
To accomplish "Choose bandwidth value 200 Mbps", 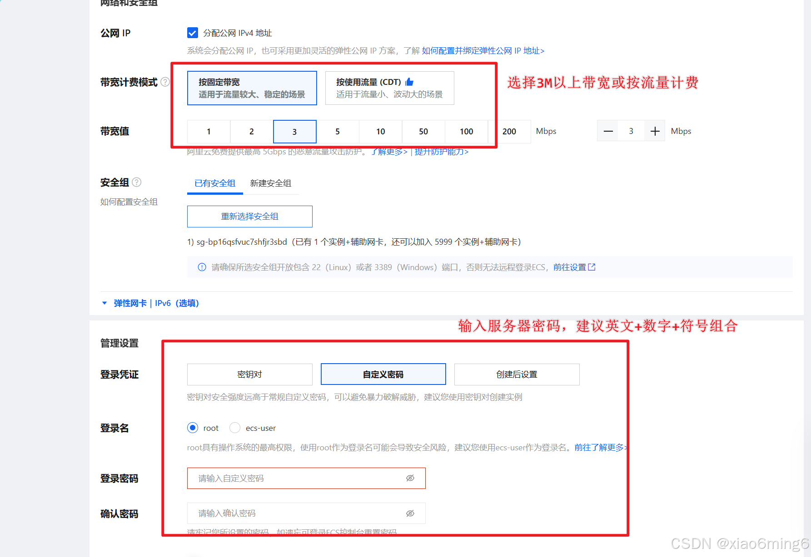I will pos(509,132).
